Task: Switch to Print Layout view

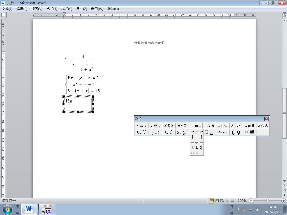Action: click(x=212, y=201)
